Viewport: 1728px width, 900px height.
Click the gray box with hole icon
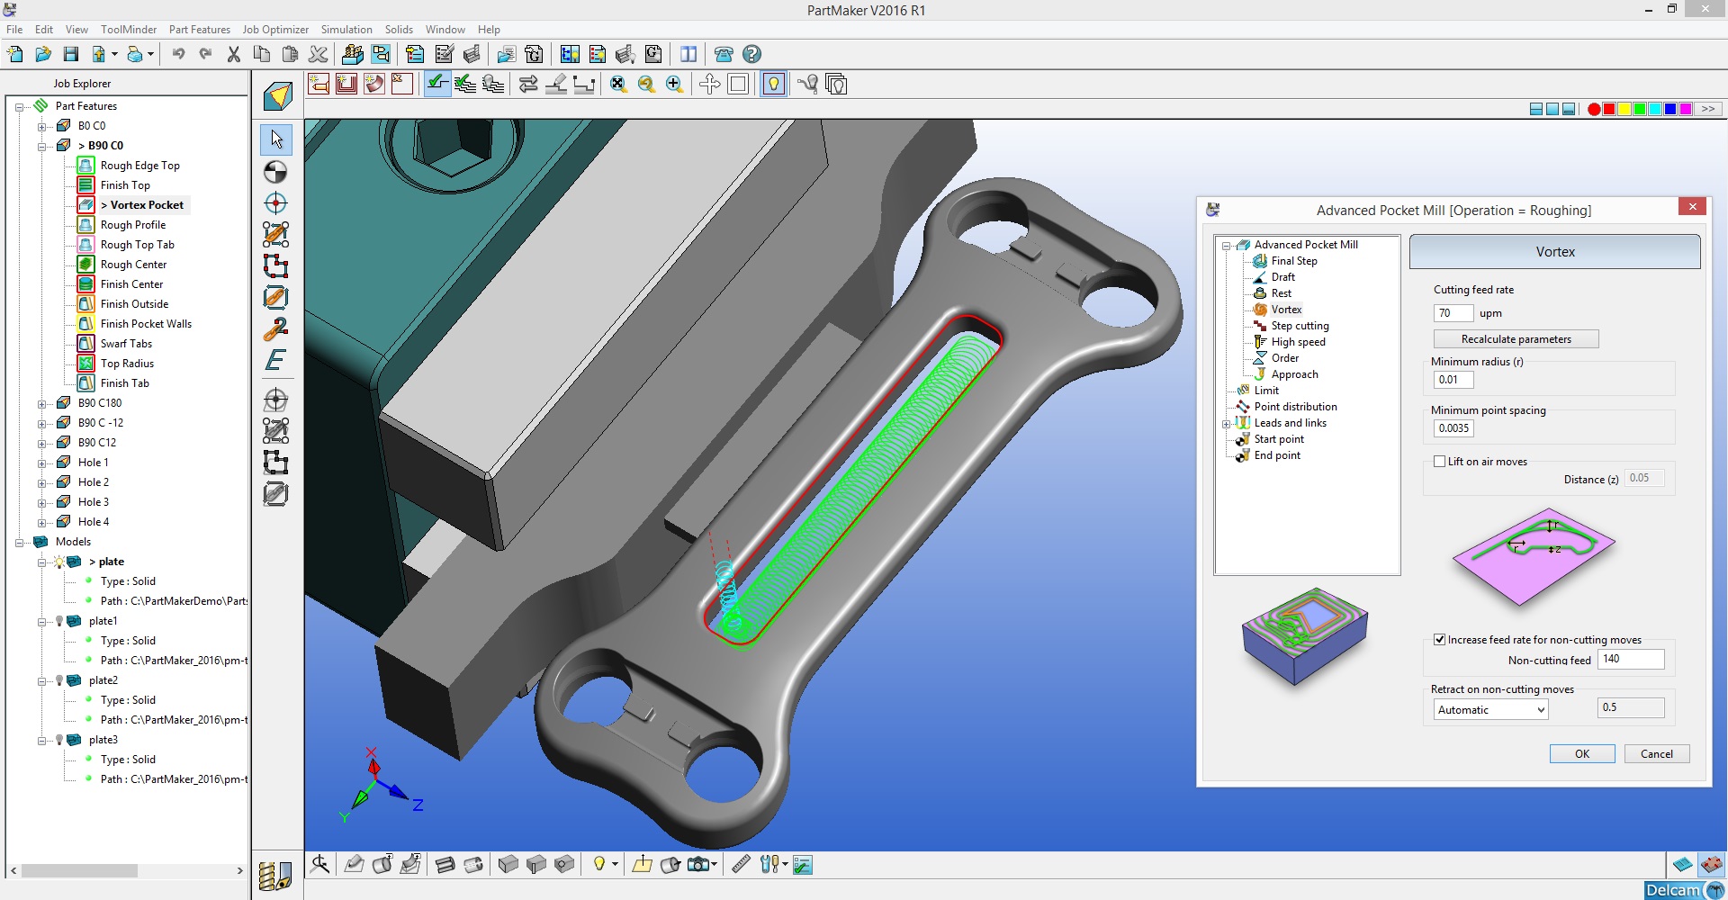pyautogui.click(x=564, y=865)
